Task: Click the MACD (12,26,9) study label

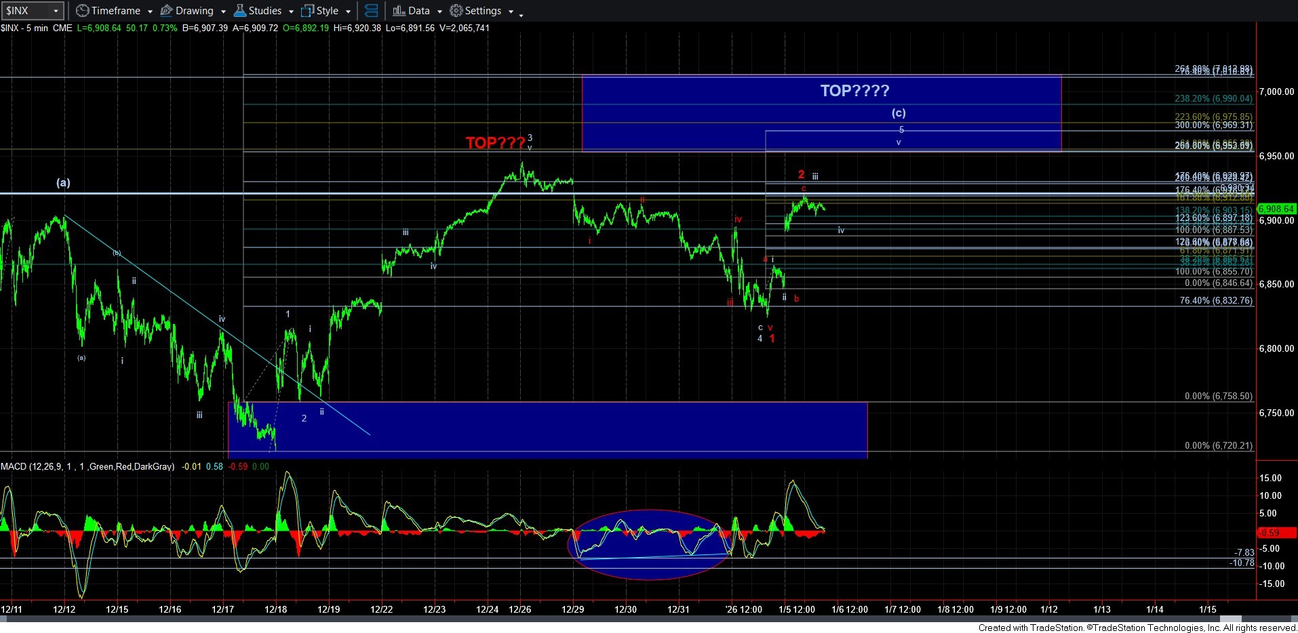Action: click(x=88, y=466)
